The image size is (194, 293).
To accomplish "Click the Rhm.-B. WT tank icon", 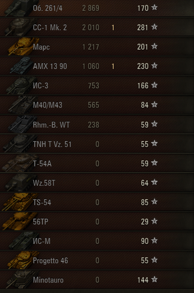I will (x=22, y=124).
